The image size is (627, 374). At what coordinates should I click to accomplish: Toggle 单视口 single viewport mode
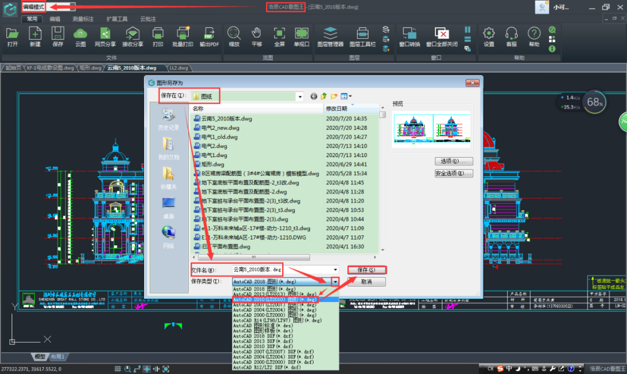pos(301,36)
